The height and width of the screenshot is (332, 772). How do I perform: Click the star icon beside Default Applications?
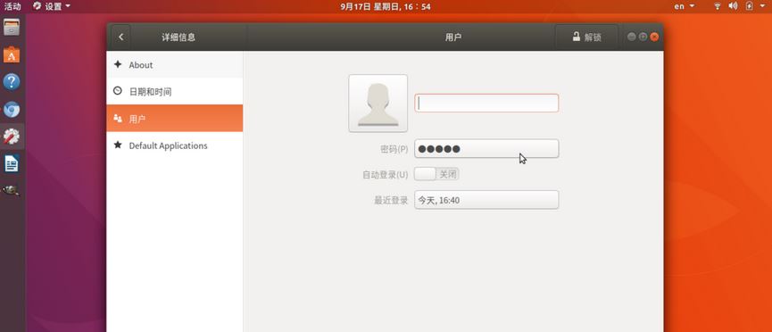(118, 145)
